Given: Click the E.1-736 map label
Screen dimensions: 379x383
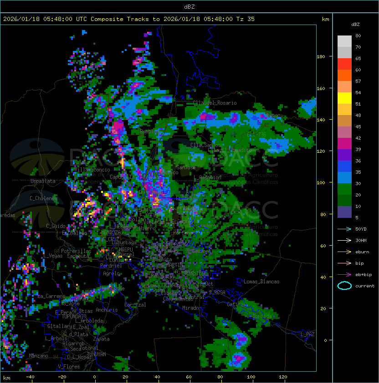Looking at the screenshot, I should coord(256,135).
